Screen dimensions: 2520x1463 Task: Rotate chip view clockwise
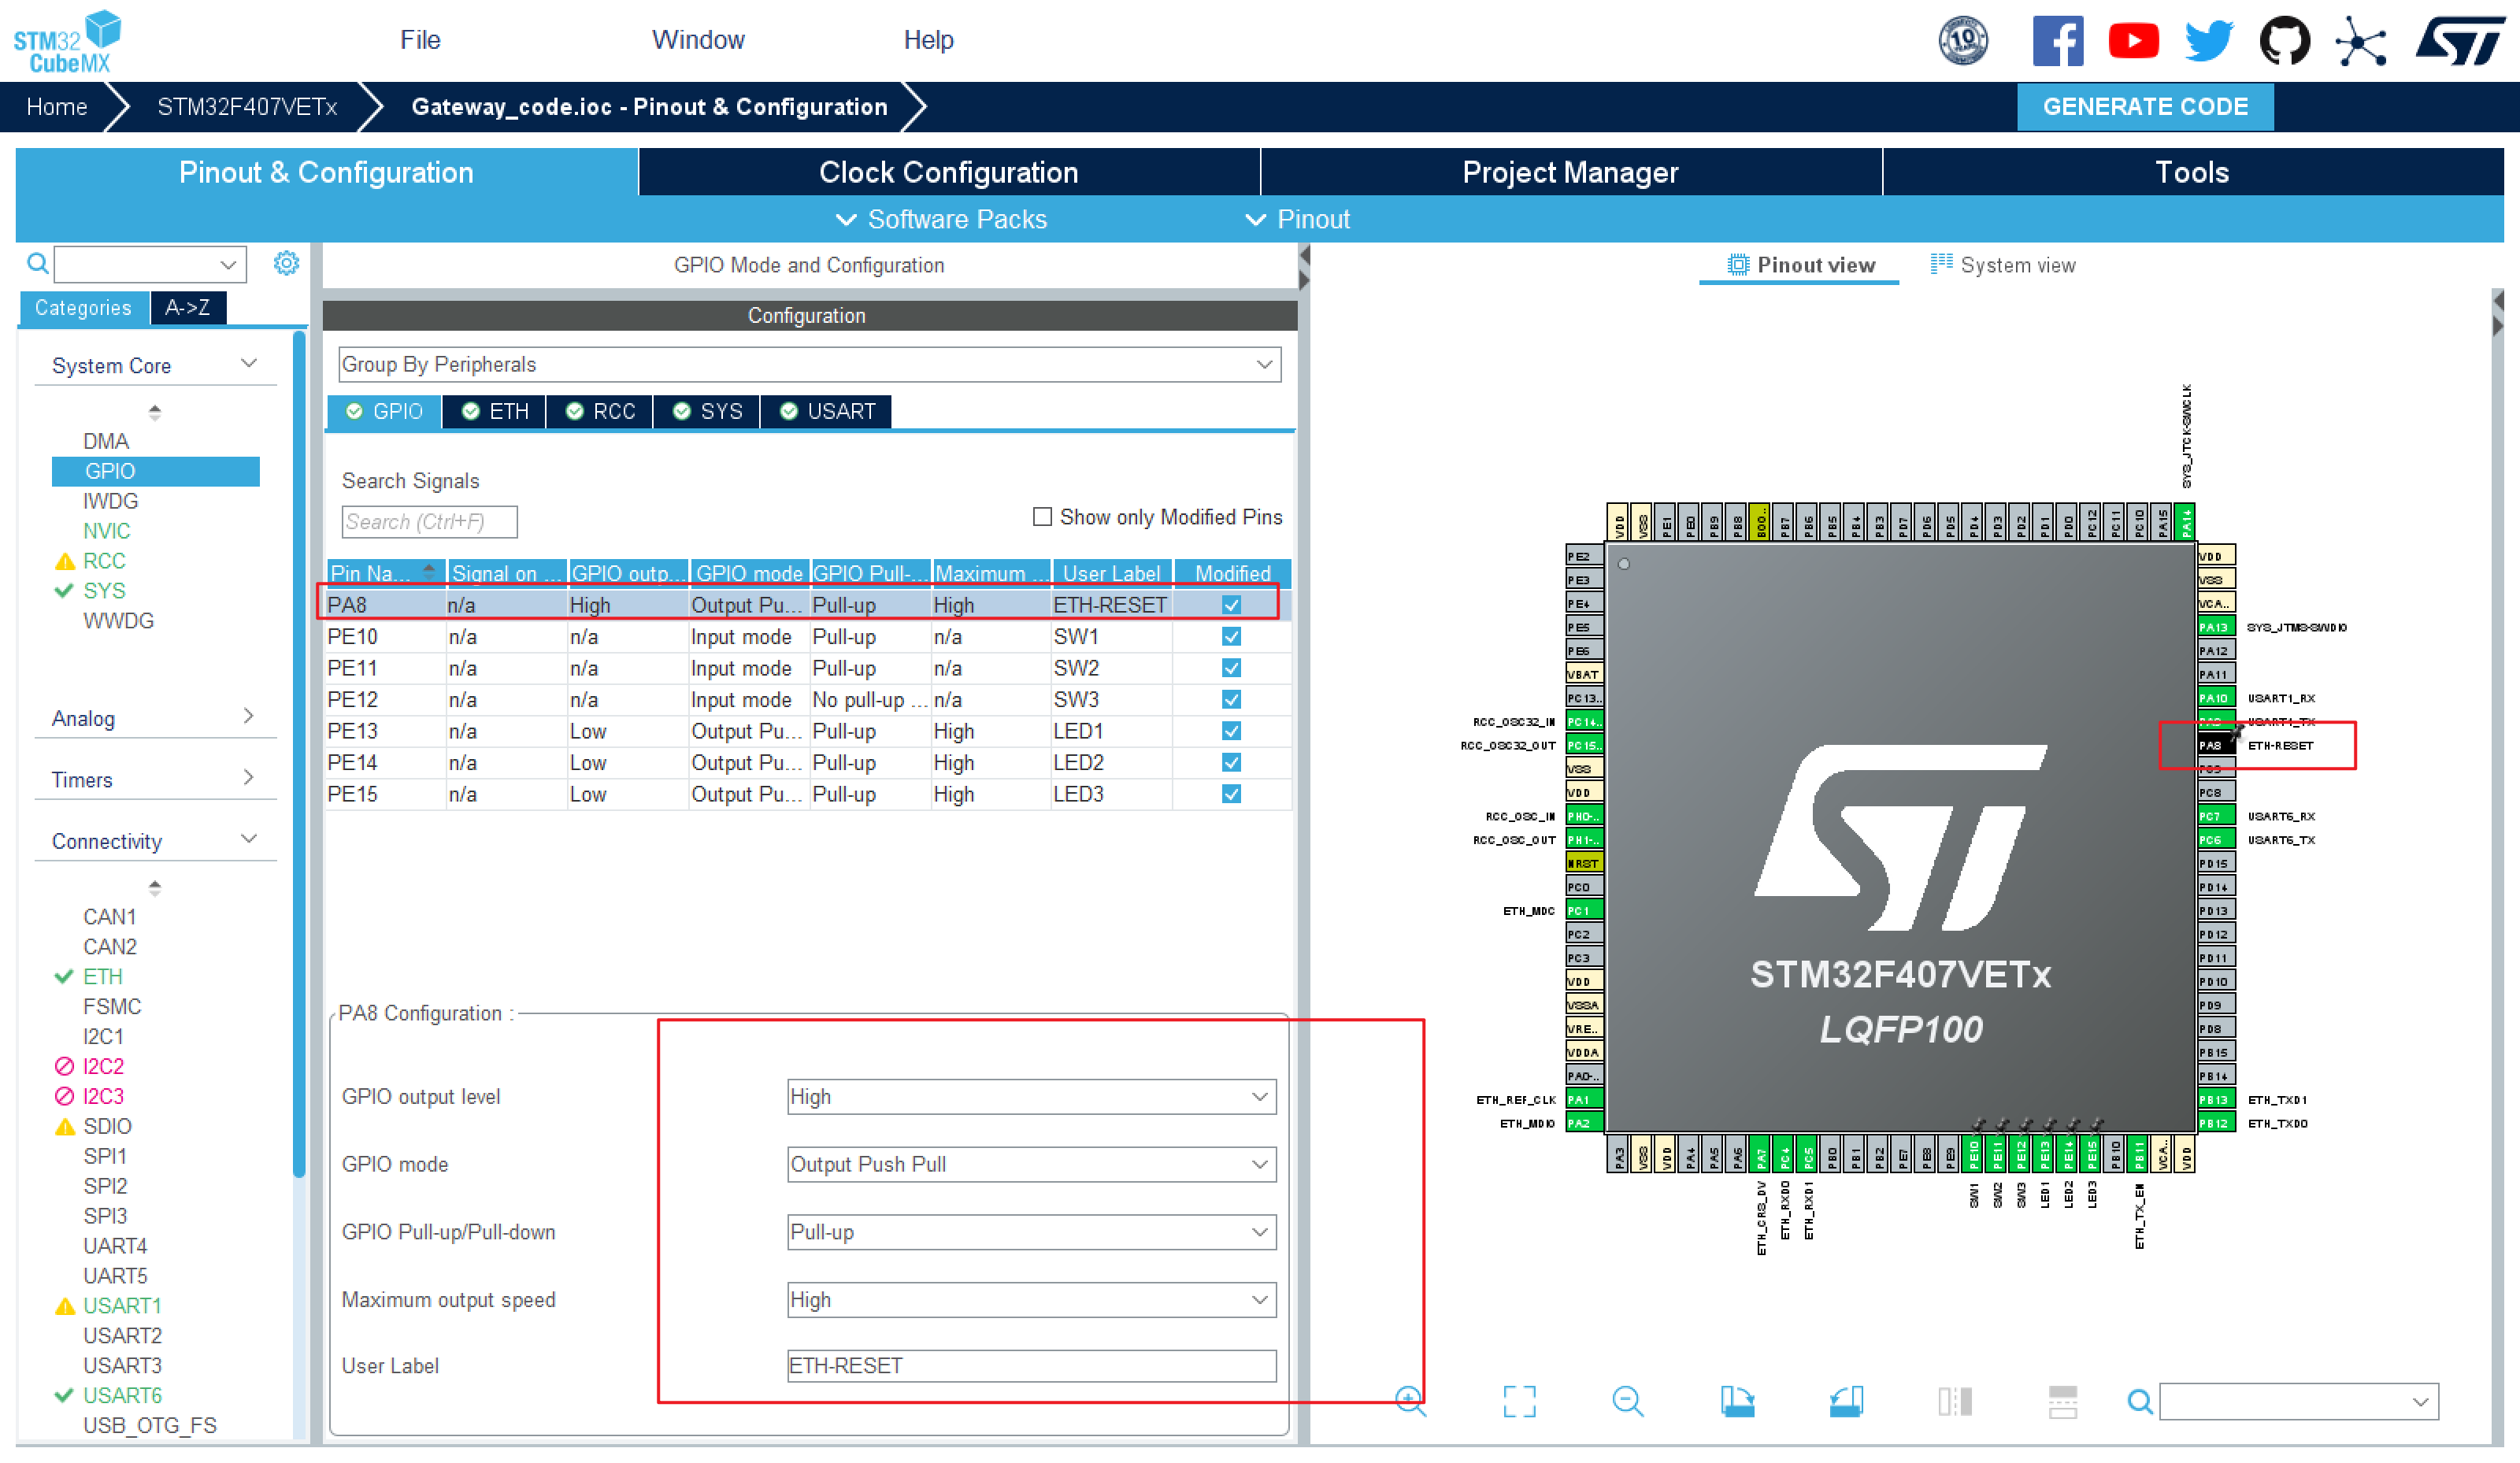(1737, 1401)
